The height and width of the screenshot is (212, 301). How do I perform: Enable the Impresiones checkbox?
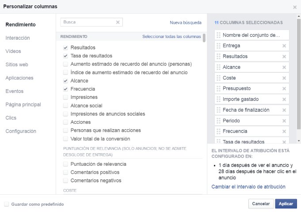(x=66, y=97)
